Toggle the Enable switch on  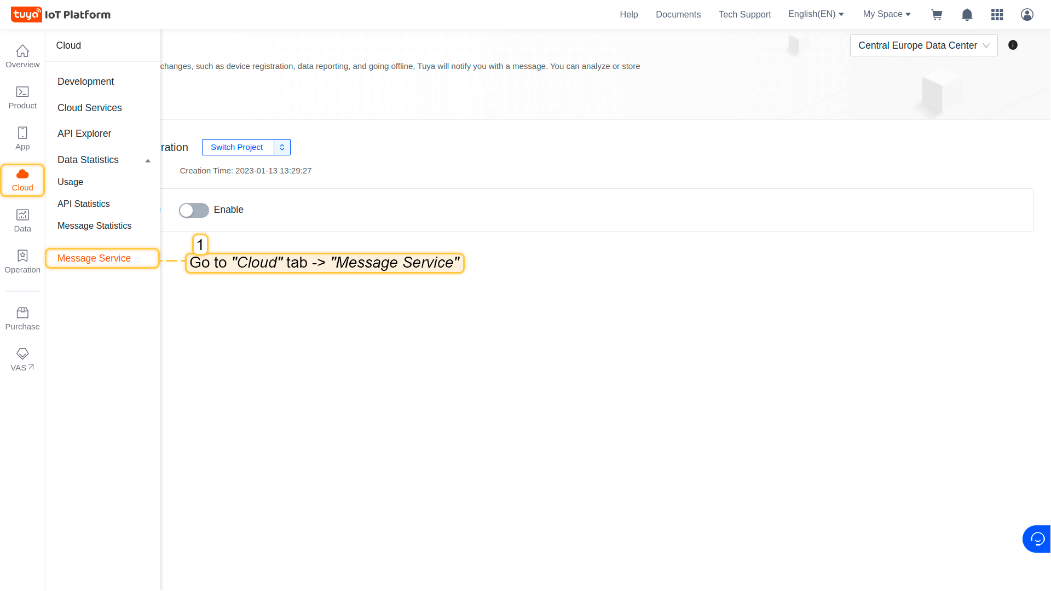click(x=194, y=210)
